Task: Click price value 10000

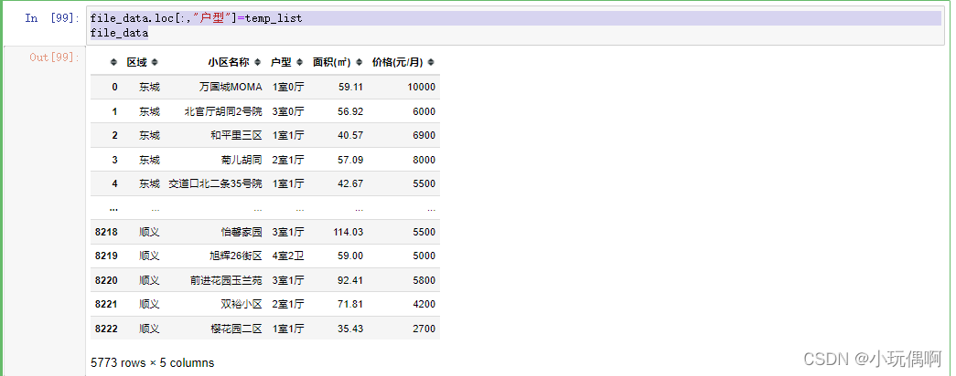Action: (422, 87)
